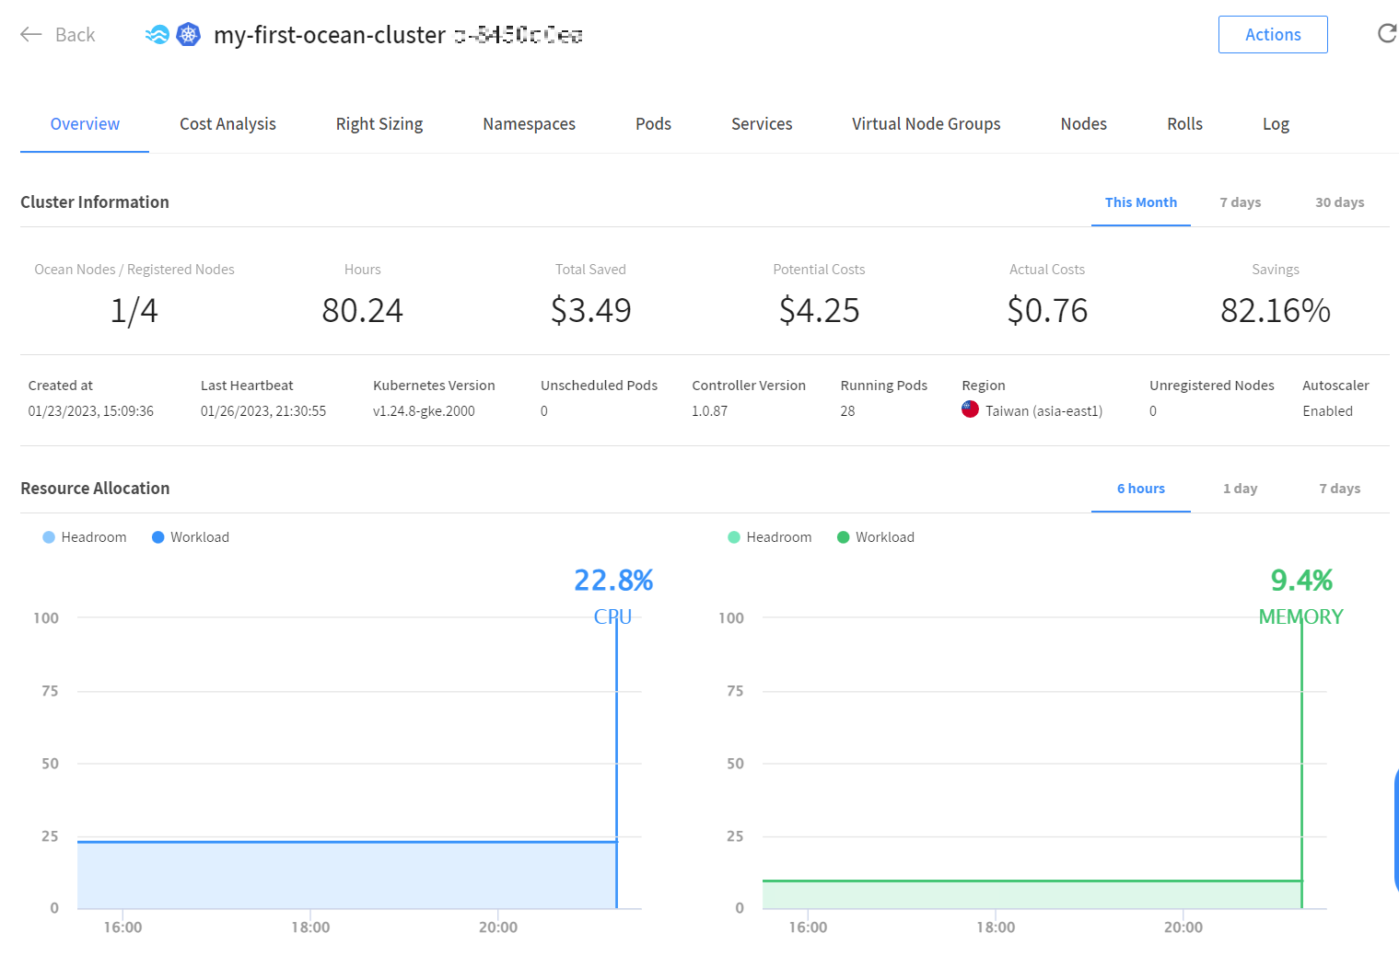This screenshot has width=1399, height=956.
Task: Select 6 hours resource allocation range
Action: (1141, 489)
